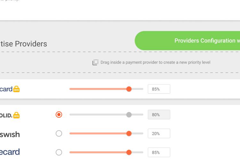The image size is (240, 160).
Task: Select the SOLID. provider radio button
Action: tap(59, 115)
